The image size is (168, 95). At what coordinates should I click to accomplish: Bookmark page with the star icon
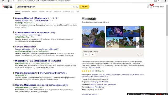pyautogui.click(x=159, y=1)
